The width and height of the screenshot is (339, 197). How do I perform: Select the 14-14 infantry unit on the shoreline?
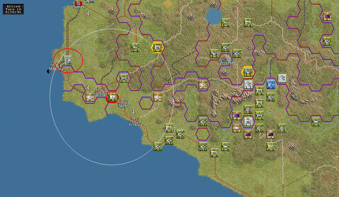coord(158,147)
